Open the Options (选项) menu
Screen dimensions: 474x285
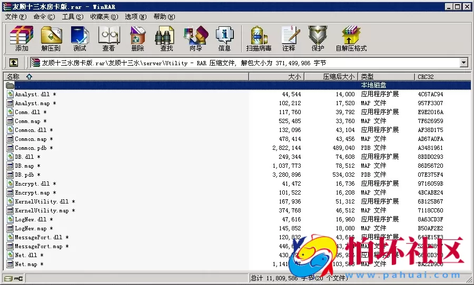(x=136, y=17)
